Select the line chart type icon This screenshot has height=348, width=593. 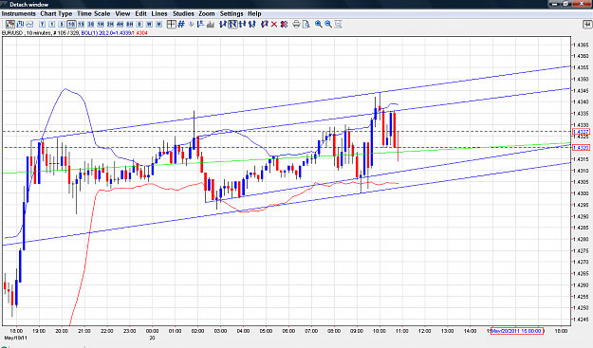coord(29,25)
